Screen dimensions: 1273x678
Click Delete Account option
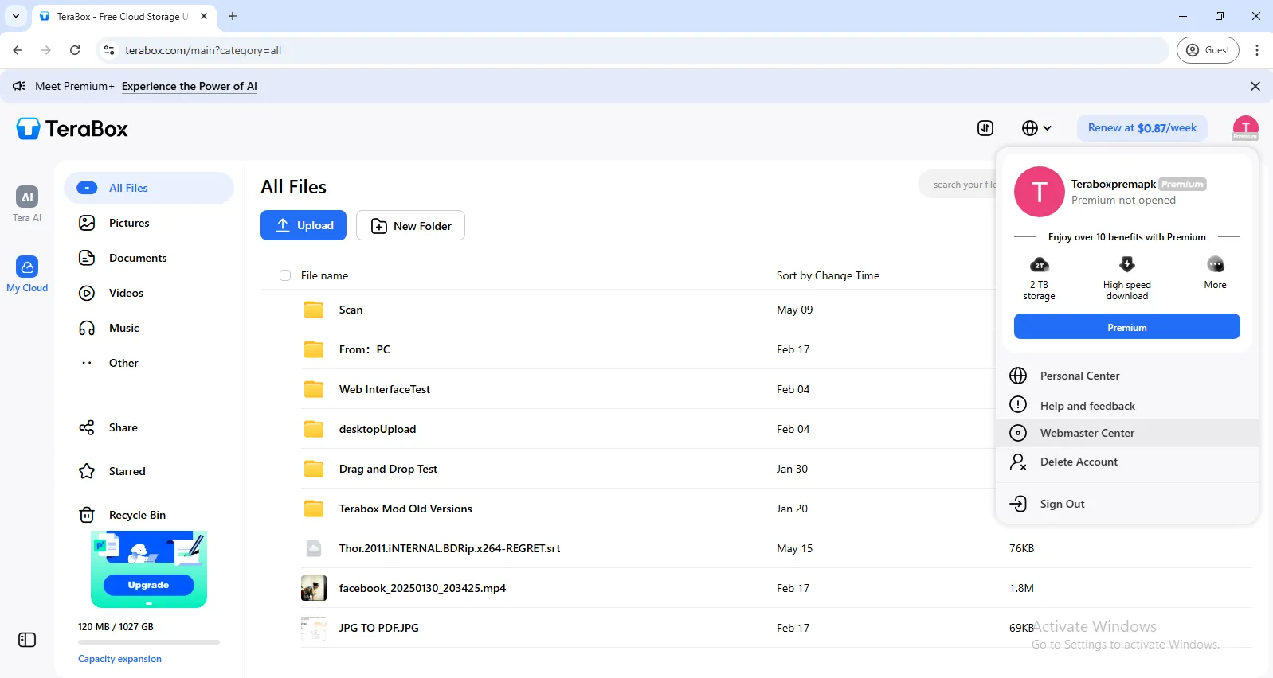(x=1127, y=462)
